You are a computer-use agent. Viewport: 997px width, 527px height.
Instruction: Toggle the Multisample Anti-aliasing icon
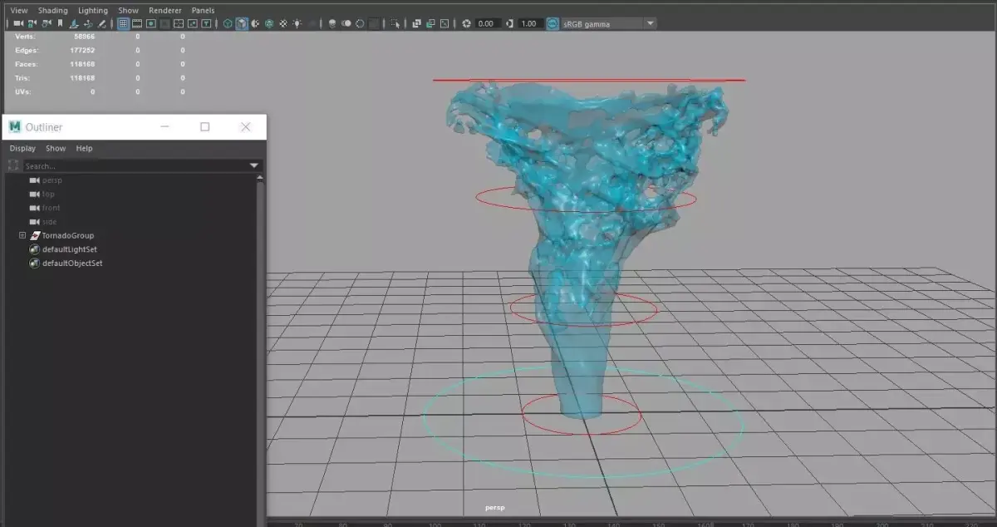pyautogui.click(x=359, y=23)
